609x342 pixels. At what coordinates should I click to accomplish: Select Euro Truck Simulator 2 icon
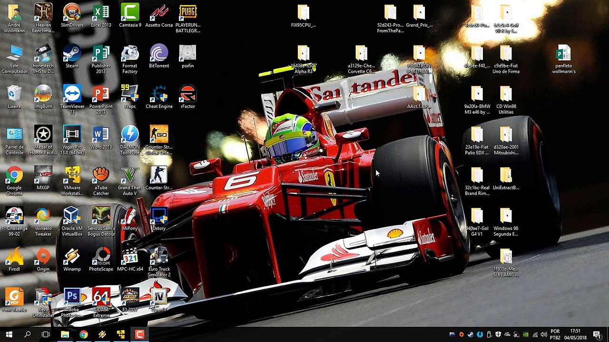pos(159,262)
